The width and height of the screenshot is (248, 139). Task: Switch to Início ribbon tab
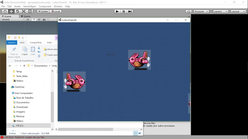(22, 43)
